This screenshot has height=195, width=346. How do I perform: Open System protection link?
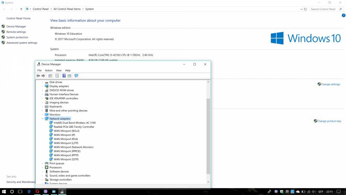click(17, 37)
